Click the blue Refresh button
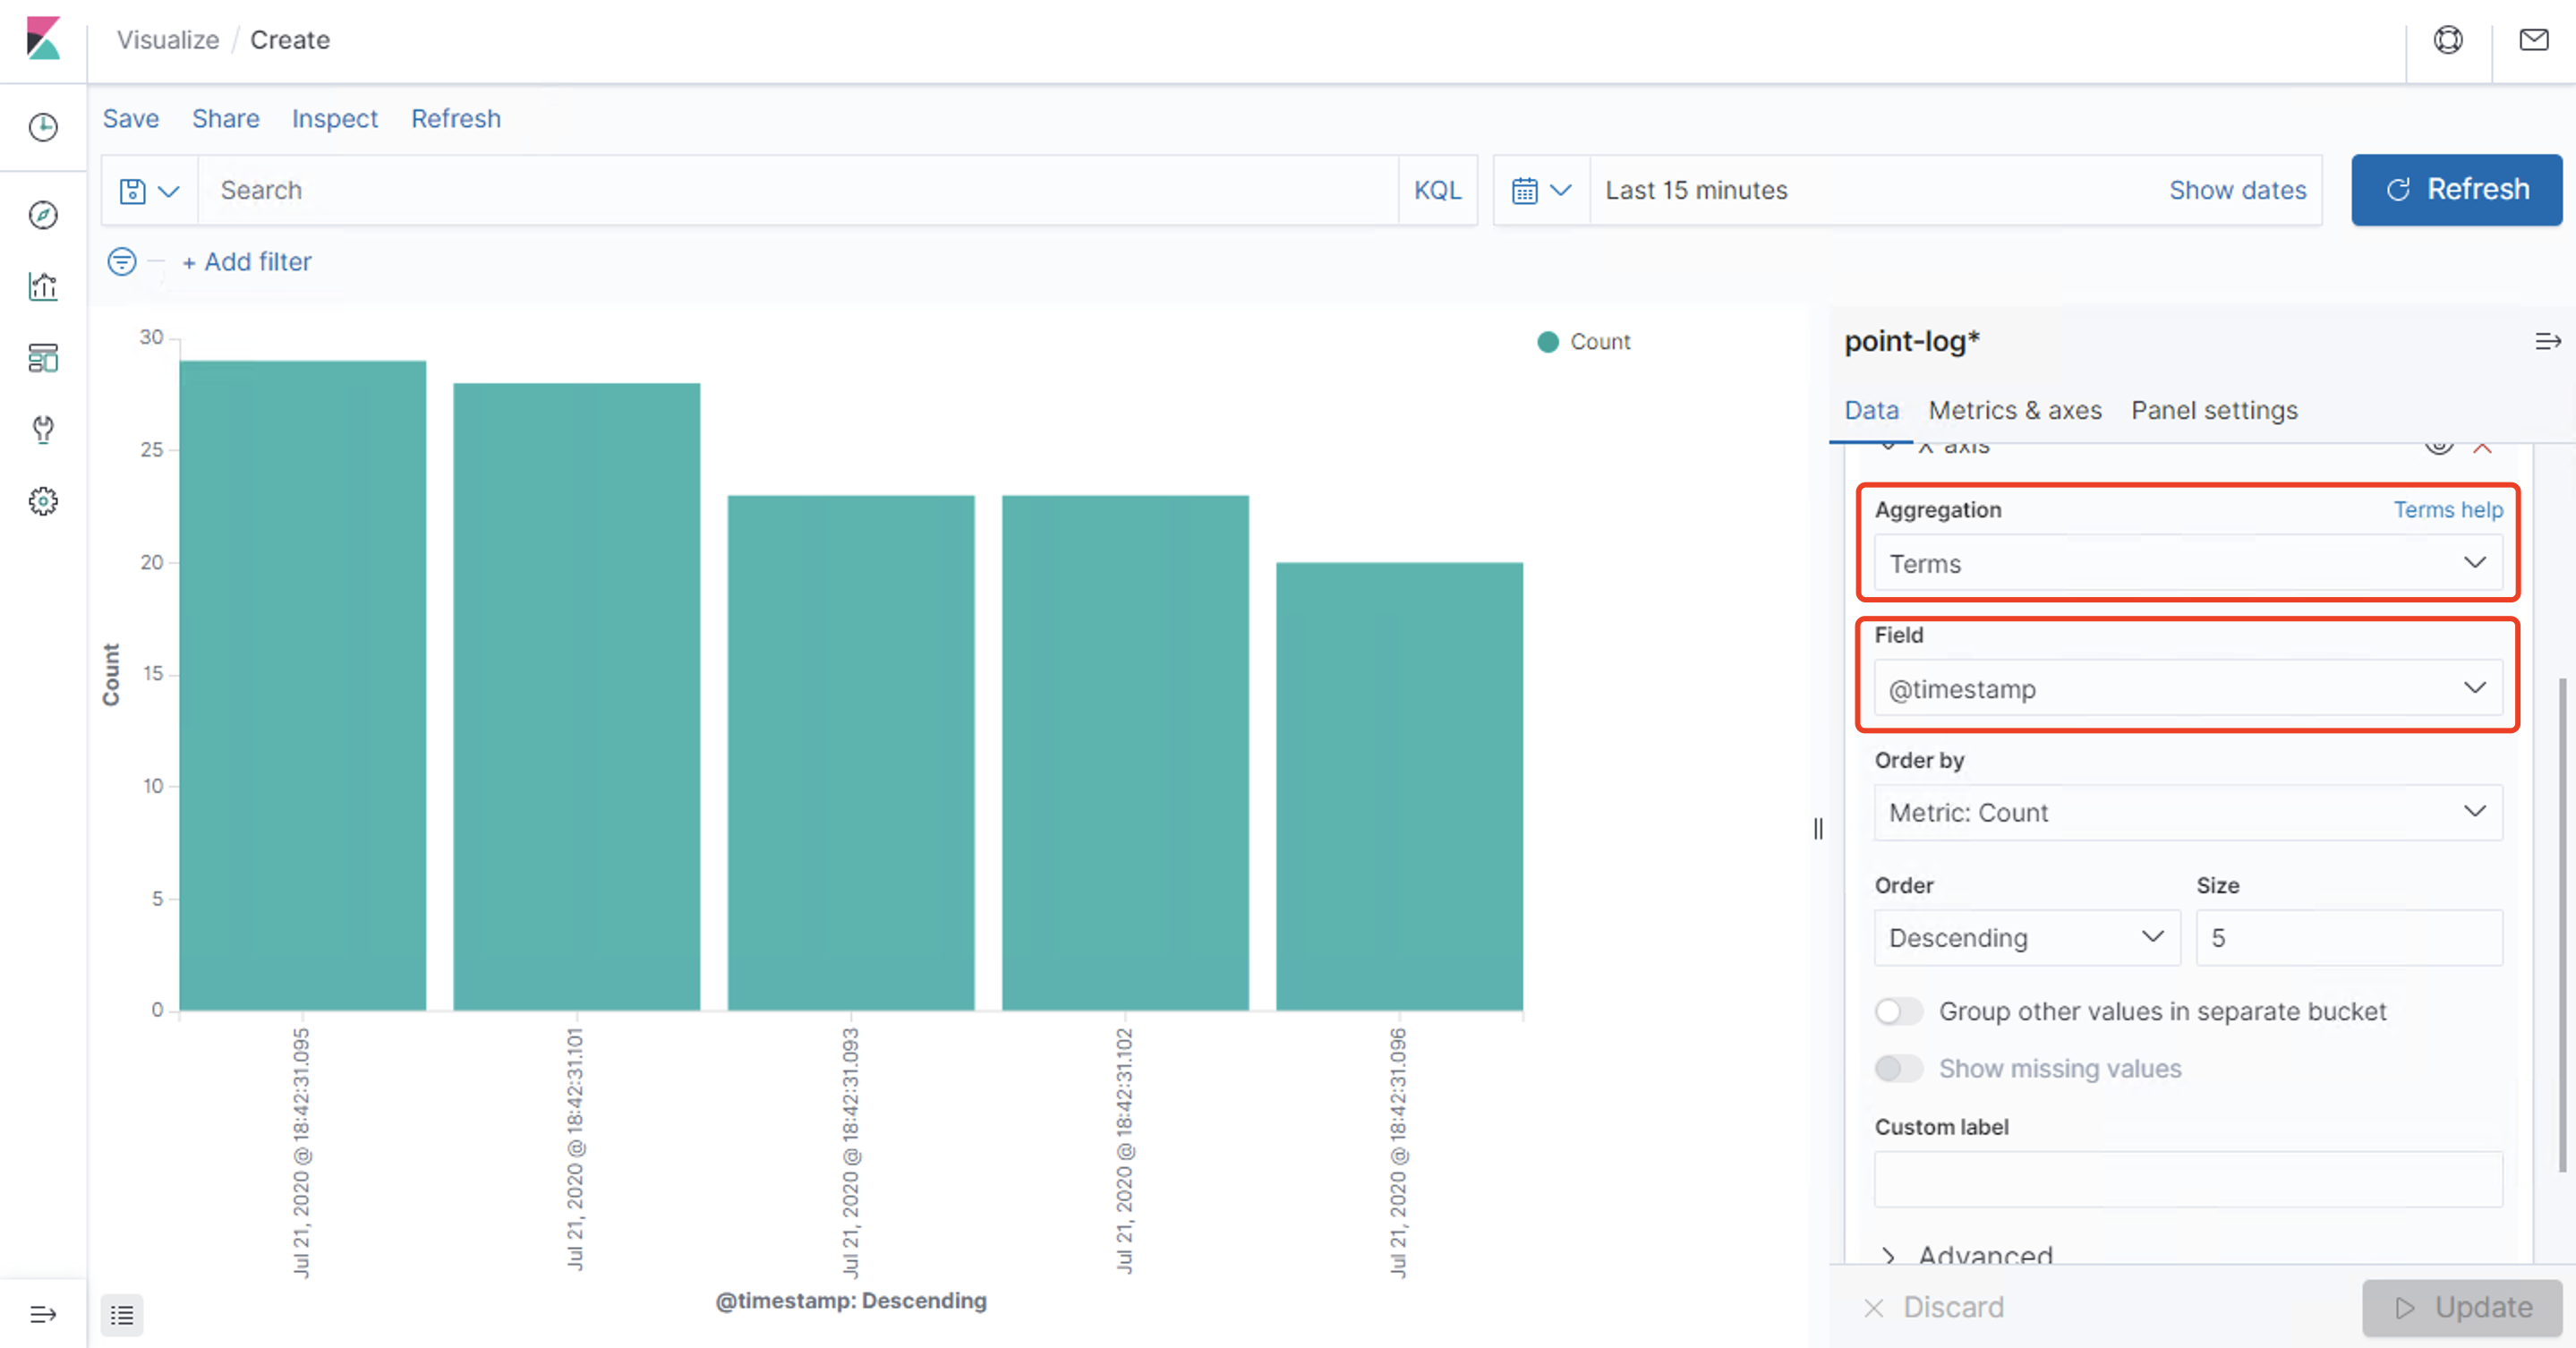Viewport: 2576px width, 1348px height. click(2456, 189)
